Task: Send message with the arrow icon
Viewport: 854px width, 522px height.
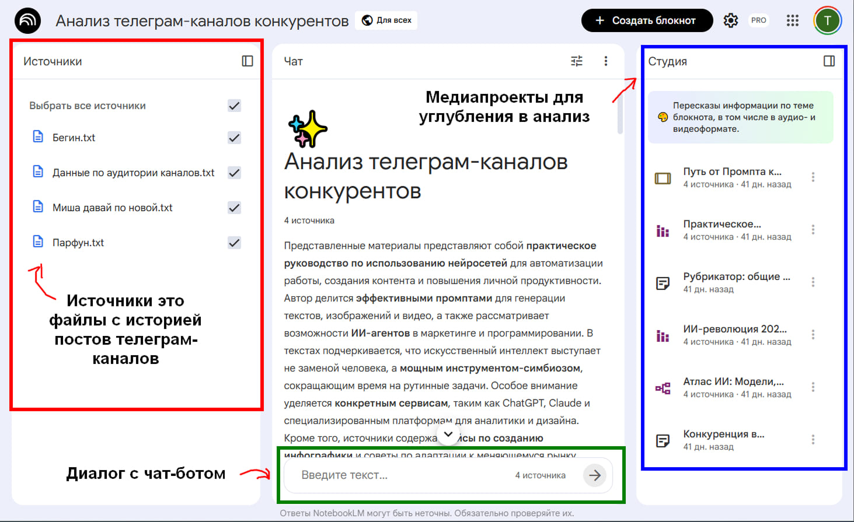Action: (x=594, y=475)
